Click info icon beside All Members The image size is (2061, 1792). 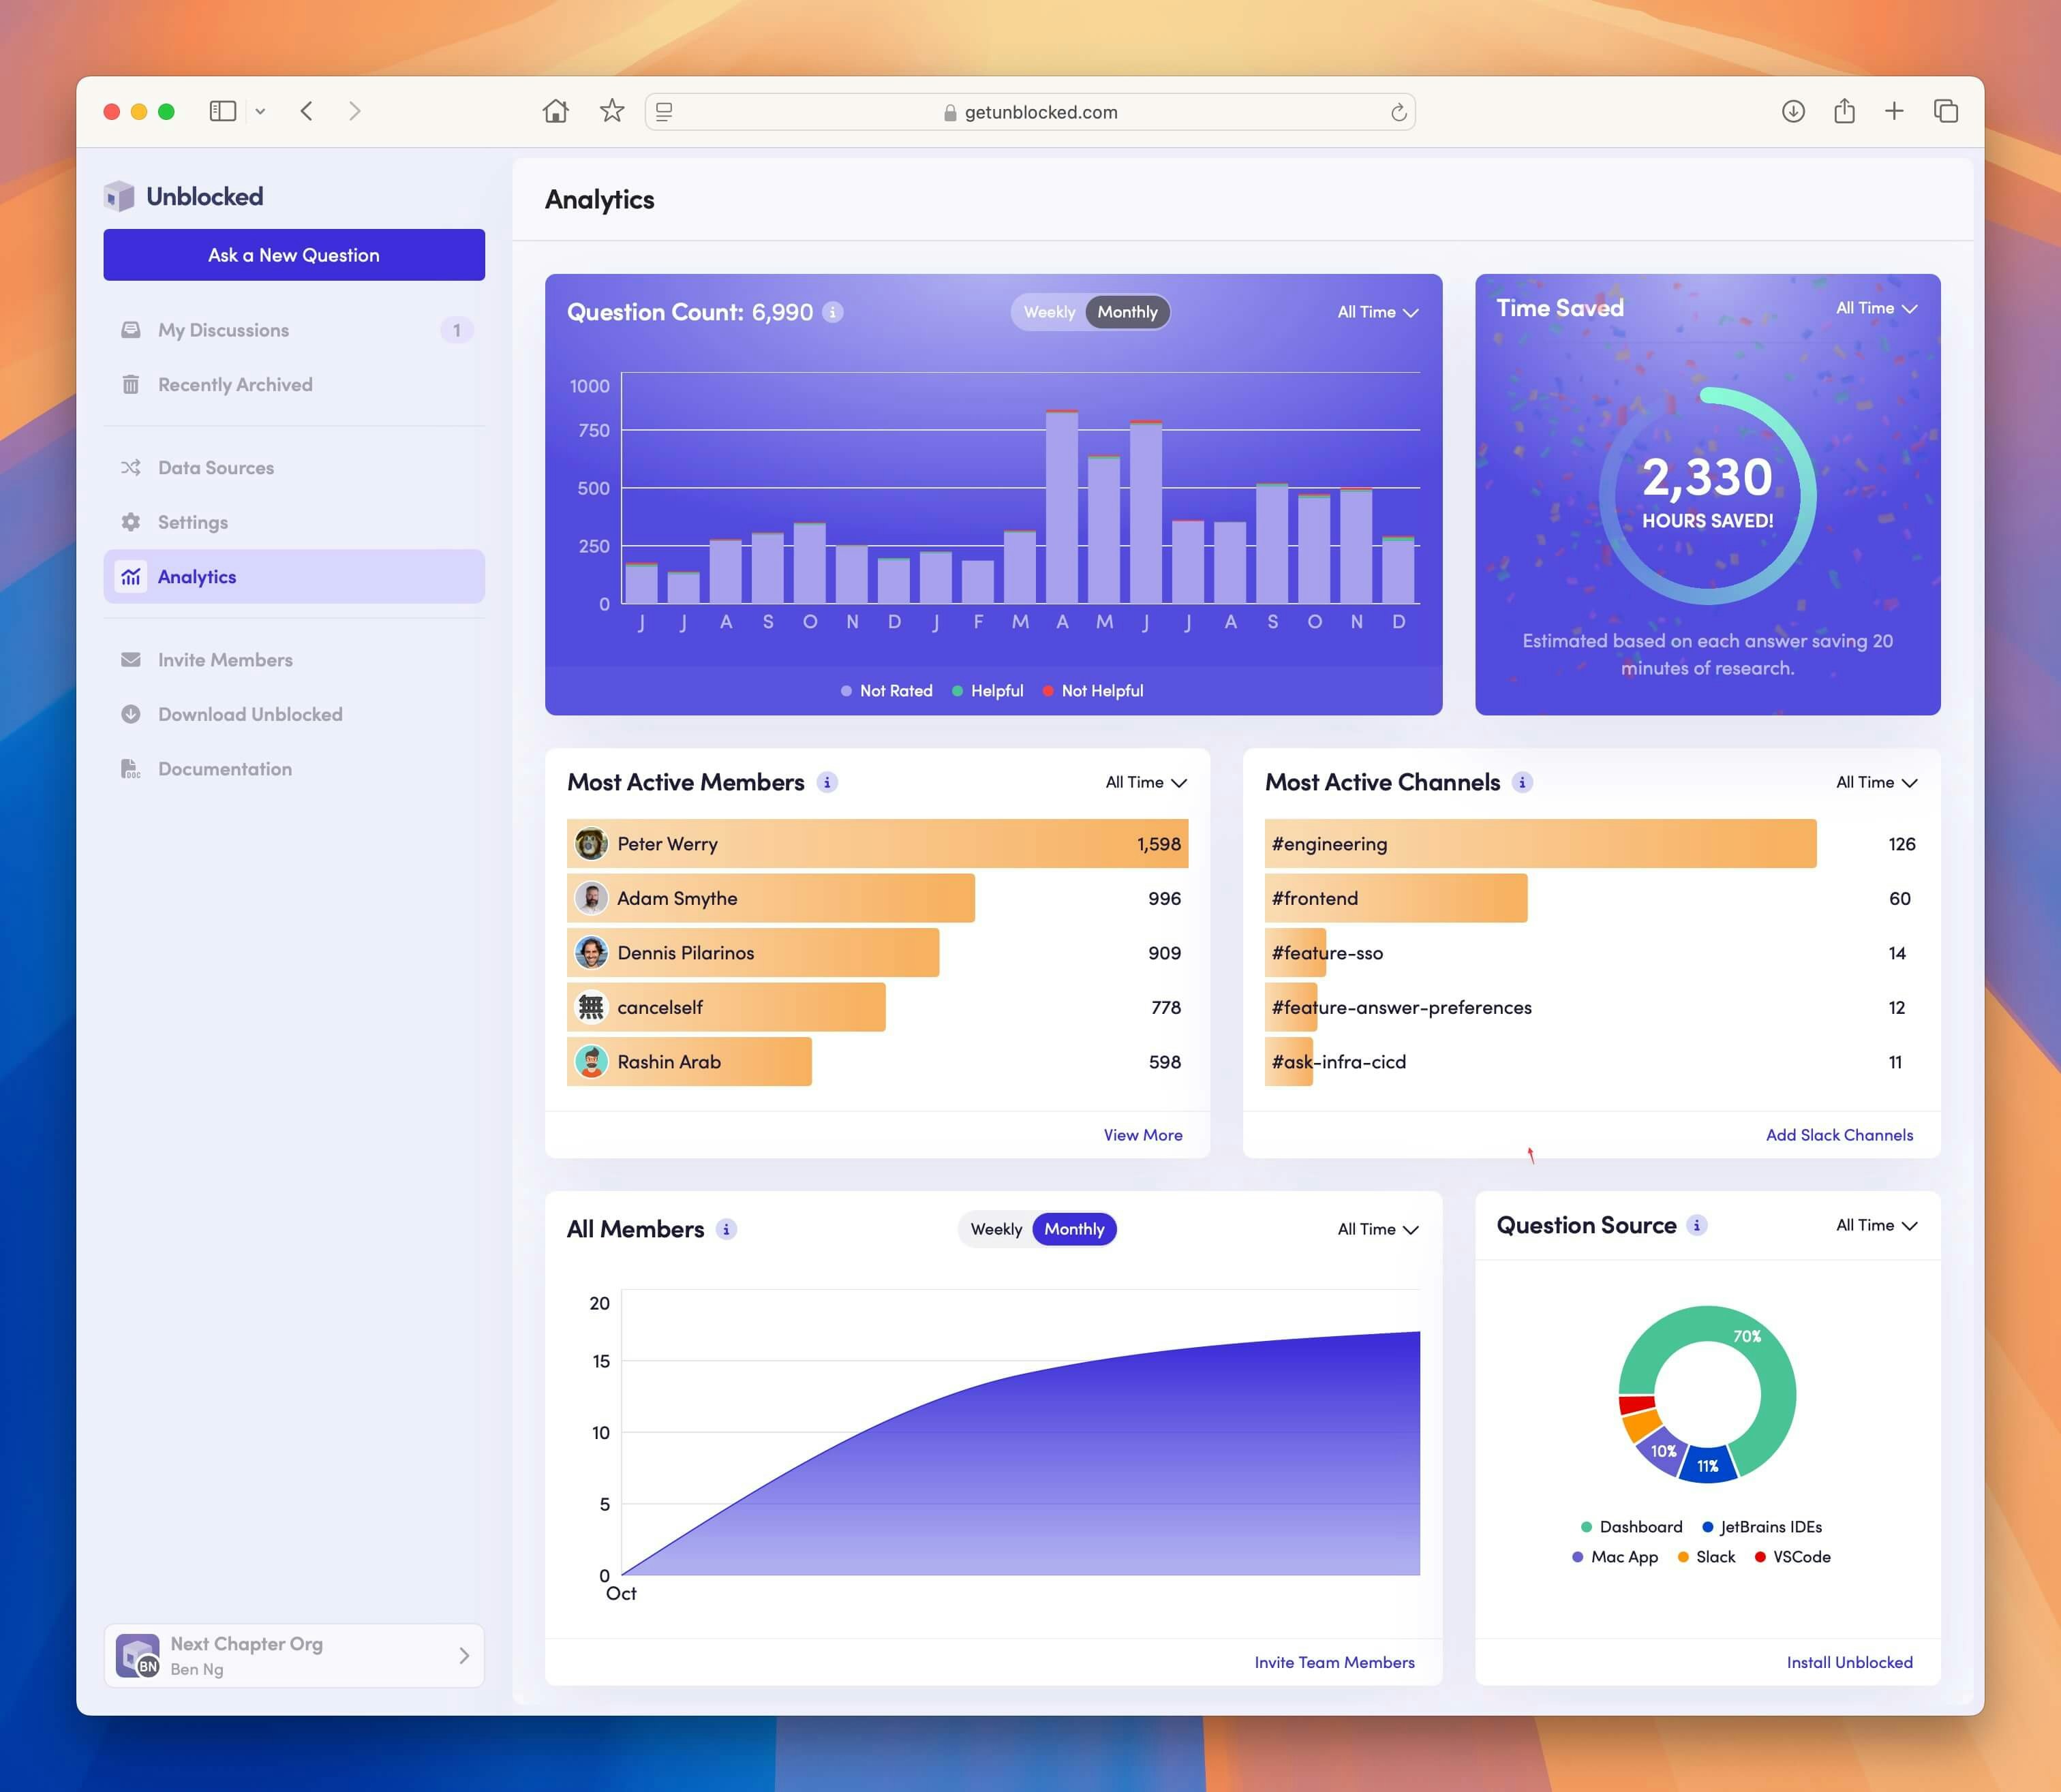point(727,1229)
